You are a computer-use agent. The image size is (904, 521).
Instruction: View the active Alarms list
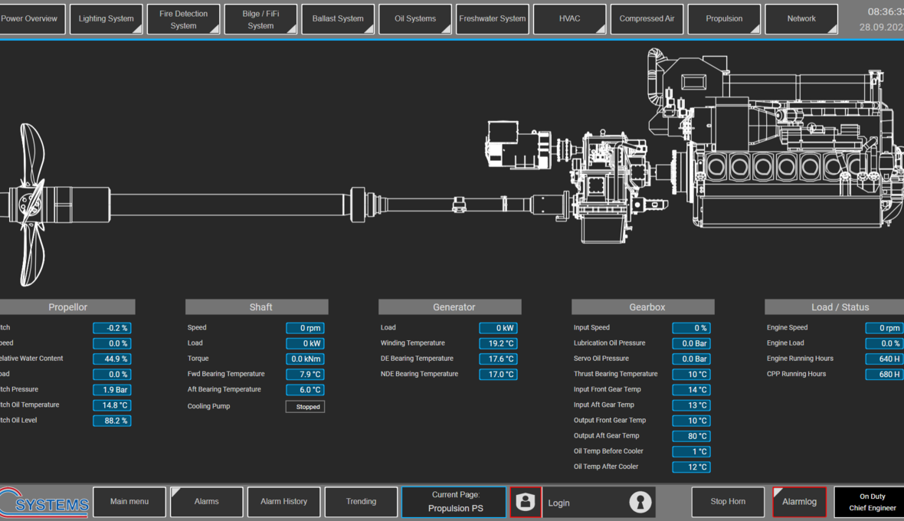pos(206,502)
